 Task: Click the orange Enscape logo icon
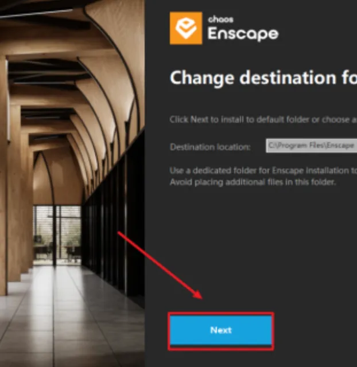tap(186, 28)
